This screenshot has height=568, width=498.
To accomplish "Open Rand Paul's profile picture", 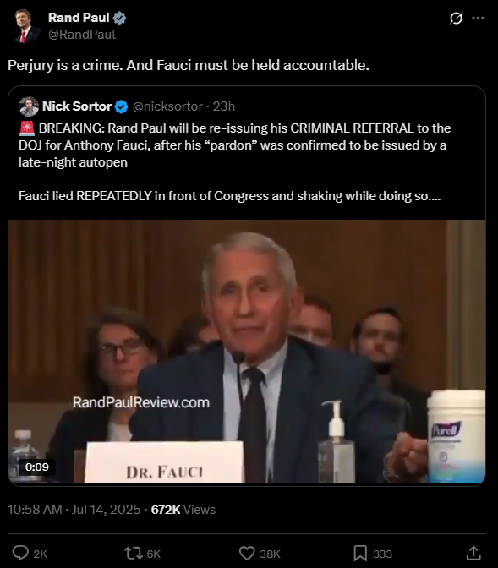I will point(26,26).
